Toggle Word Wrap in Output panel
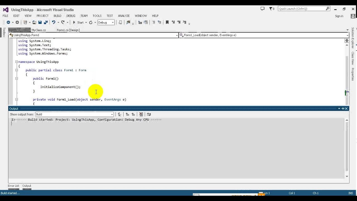The image size is (357, 201). coord(149,114)
